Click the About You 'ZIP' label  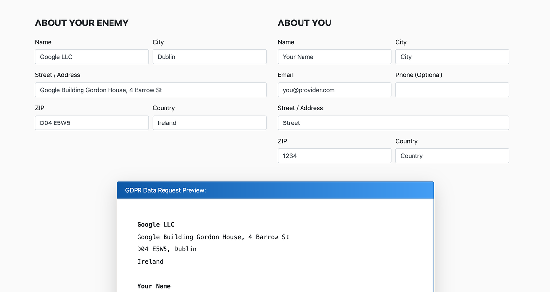(282, 141)
